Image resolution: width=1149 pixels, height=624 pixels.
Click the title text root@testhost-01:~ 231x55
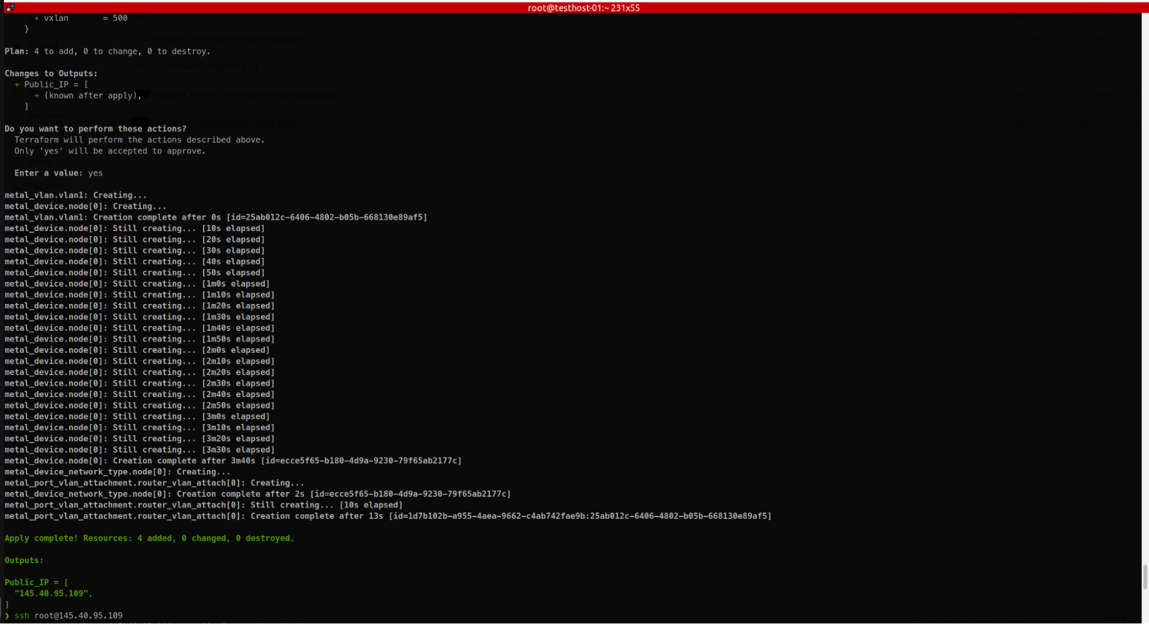pyautogui.click(x=583, y=8)
